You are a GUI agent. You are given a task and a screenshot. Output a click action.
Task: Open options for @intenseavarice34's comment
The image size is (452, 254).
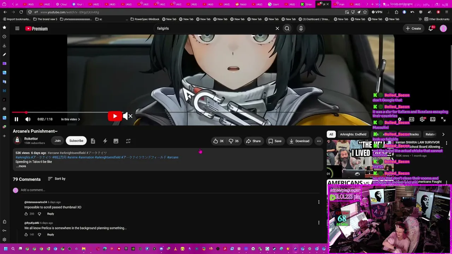pos(319,202)
